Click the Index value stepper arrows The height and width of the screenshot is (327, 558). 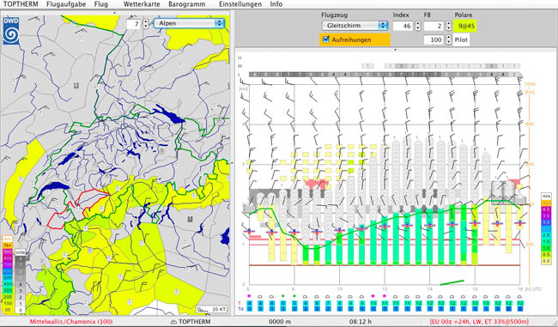[x=418, y=26]
